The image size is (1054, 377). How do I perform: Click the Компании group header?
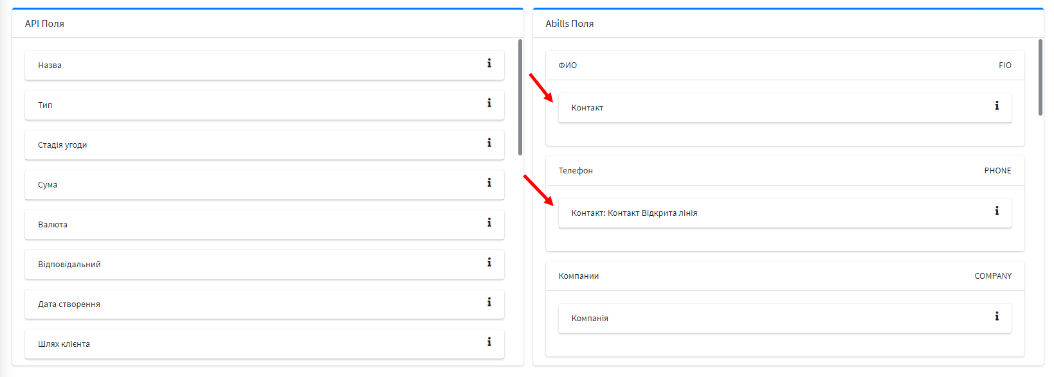(785, 276)
